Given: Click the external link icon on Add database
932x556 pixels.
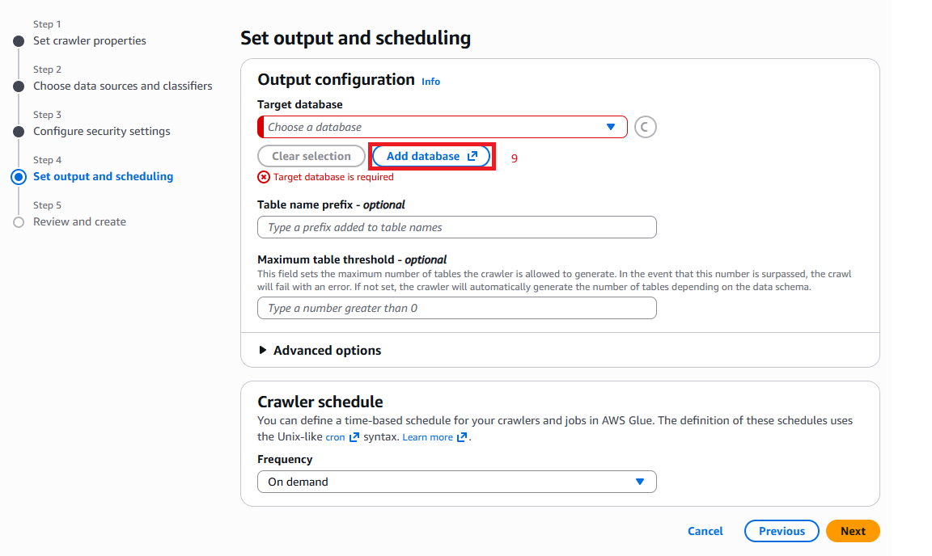Looking at the screenshot, I should click(472, 156).
